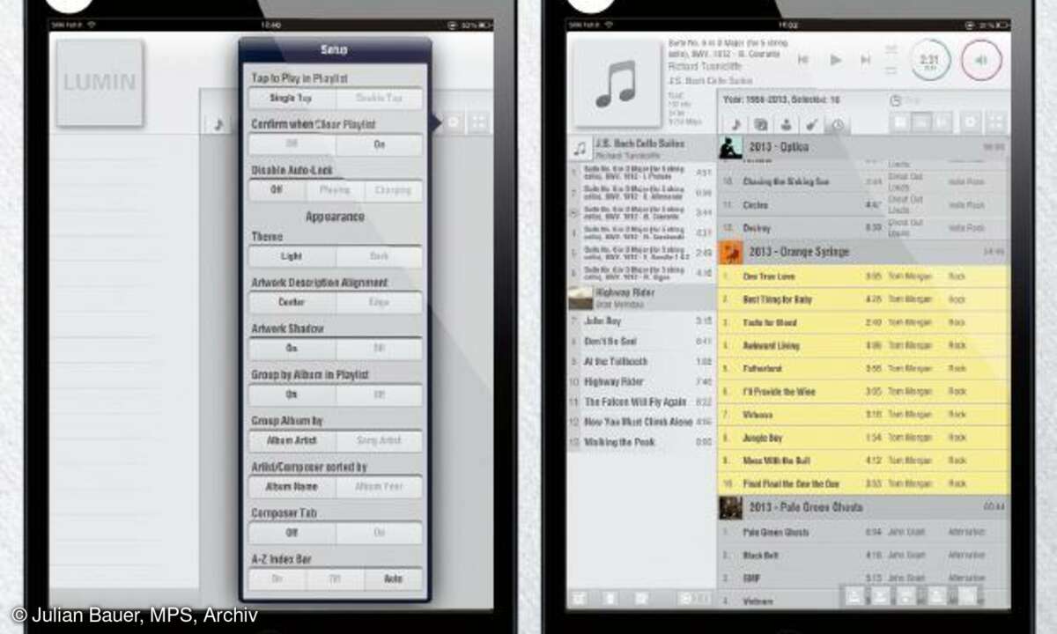Play At the Tollbooth in the playlist
The width and height of the screenshot is (1057, 634).
[642, 361]
